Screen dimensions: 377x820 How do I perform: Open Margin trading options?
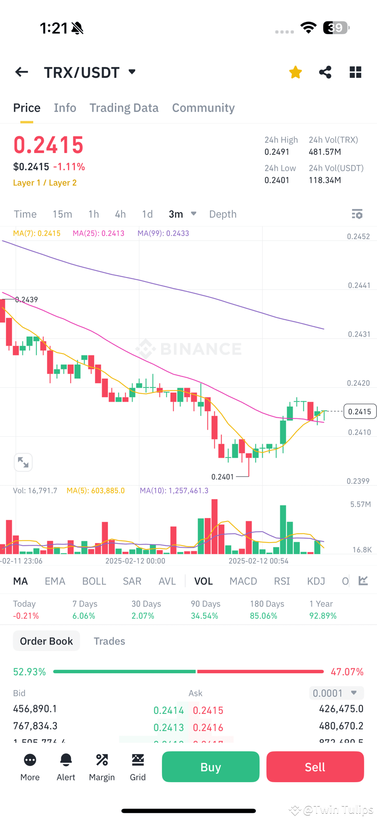pos(102,767)
